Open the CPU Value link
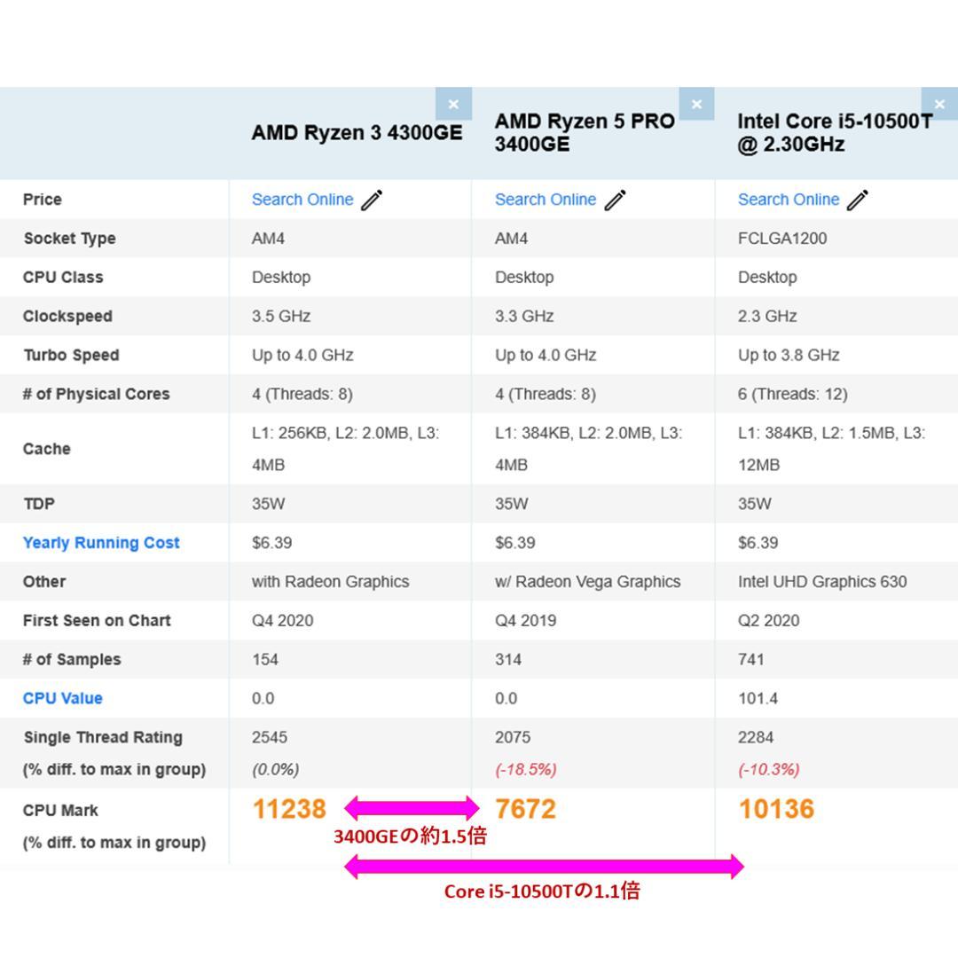This screenshot has height=958, width=958. (63, 698)
